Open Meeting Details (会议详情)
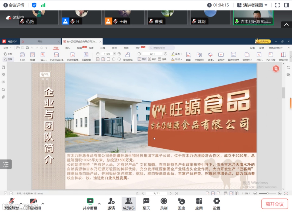292x212 pixels. 14,5
